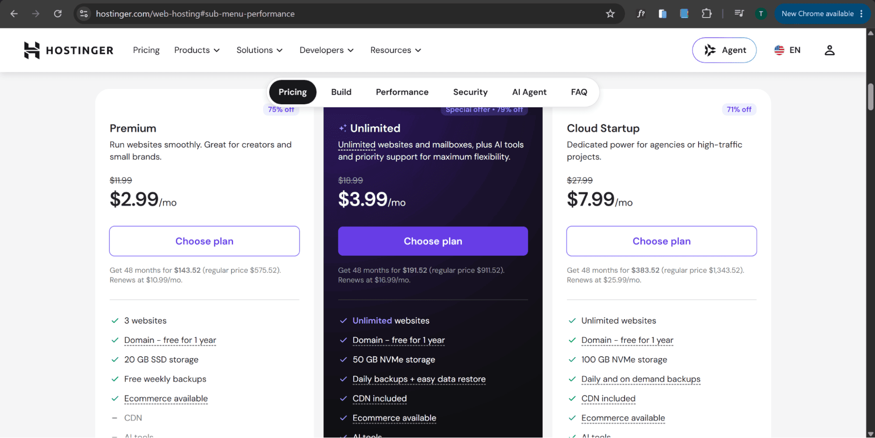
Task: Click Cloud Startup's "Domain – free for 1 year"
Action: 627,340
